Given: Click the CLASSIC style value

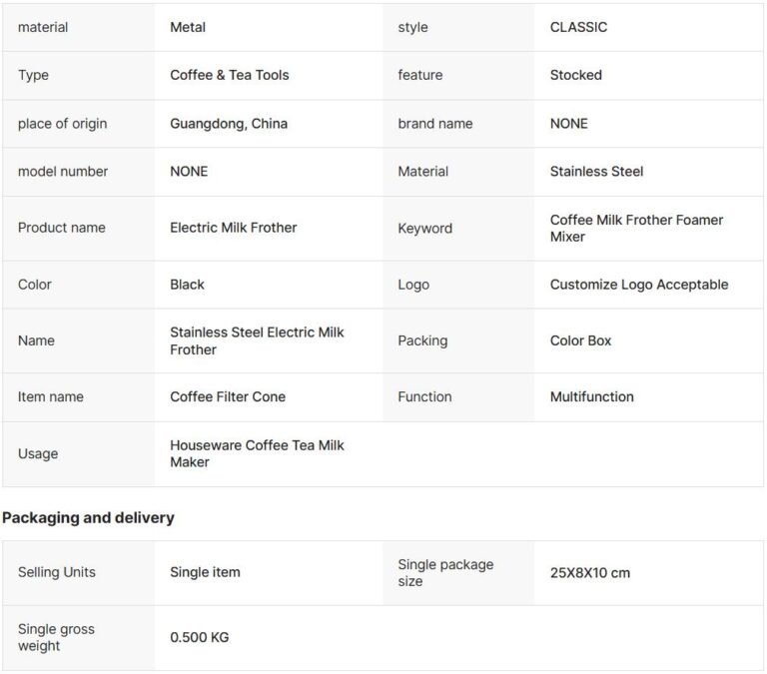Looking at the screenshot, I should [x=578, y=27].
